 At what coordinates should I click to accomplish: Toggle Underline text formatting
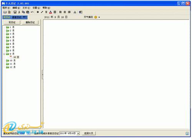[46, 12]
